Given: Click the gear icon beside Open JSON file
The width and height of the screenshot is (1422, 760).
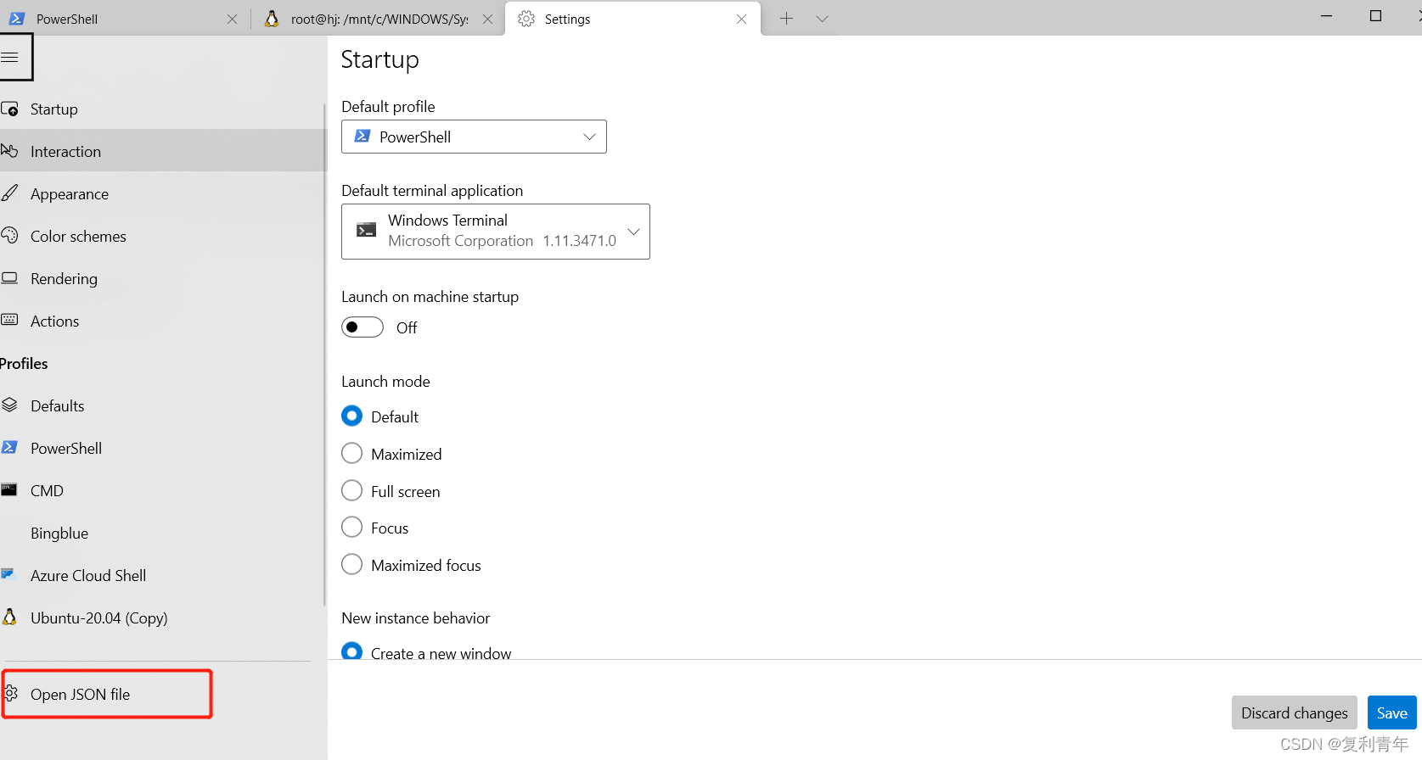Looking at the screenshot, I should tap(11, 694).
